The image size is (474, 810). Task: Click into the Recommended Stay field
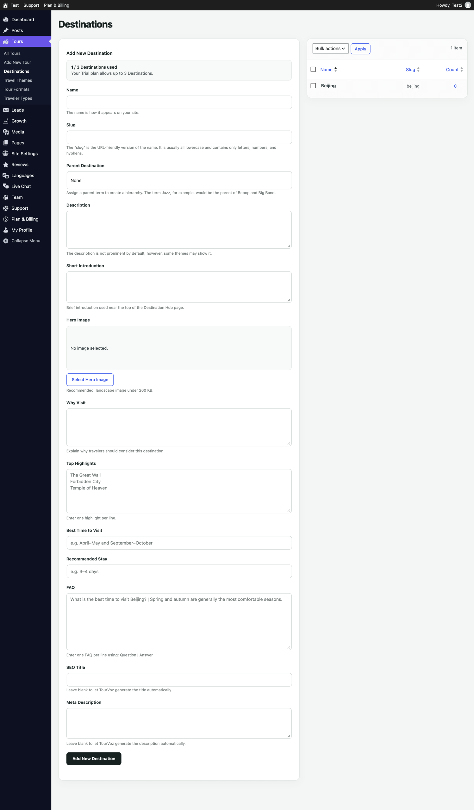(179, 571)
